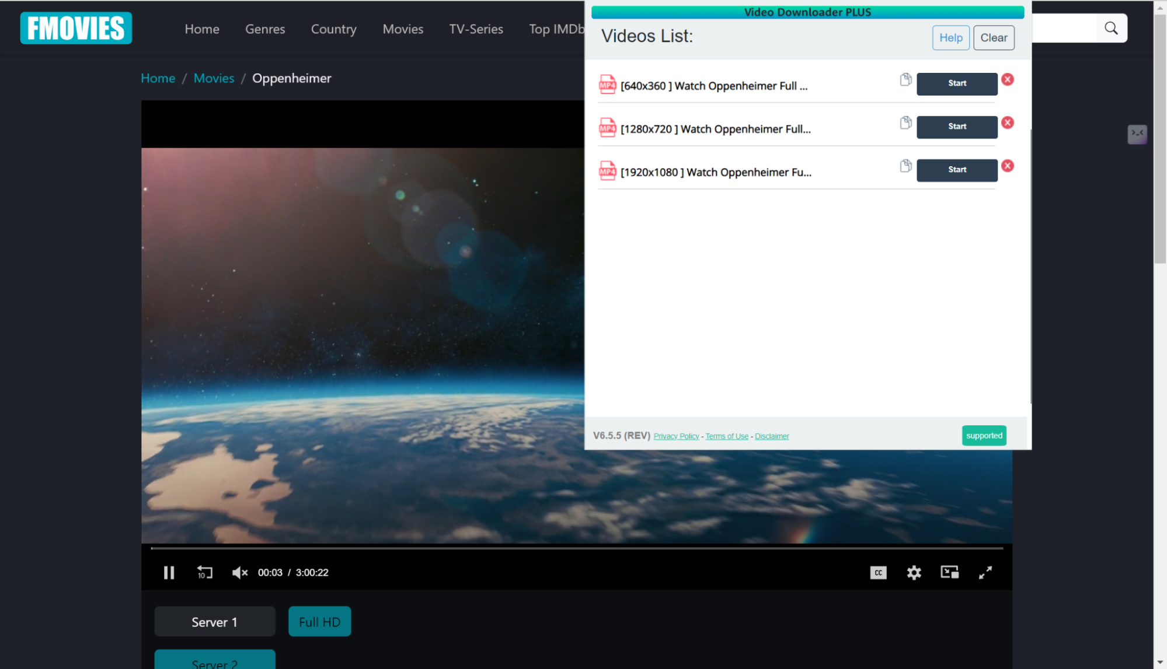
Task: Remove the 1920x1080 video entry
Action: pos(1008,166)
